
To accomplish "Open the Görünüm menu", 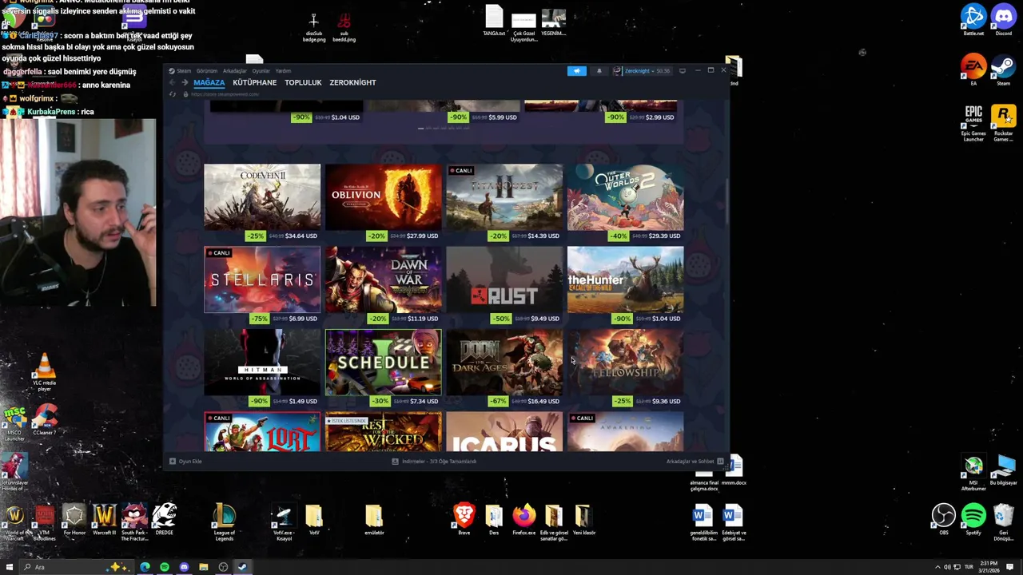I will (207, 71).
